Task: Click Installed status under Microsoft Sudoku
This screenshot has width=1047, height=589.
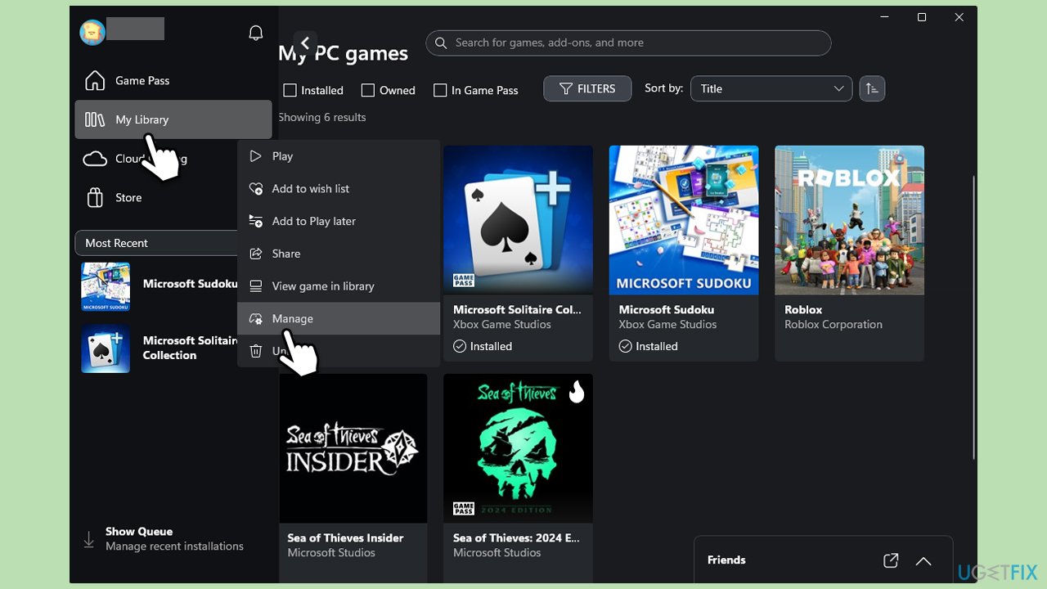Action: click(x=648, y=347)
